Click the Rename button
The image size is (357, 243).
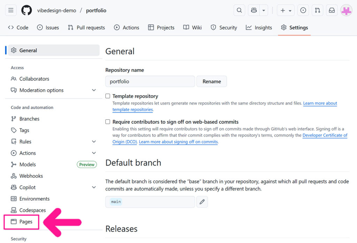click(212, 81)
